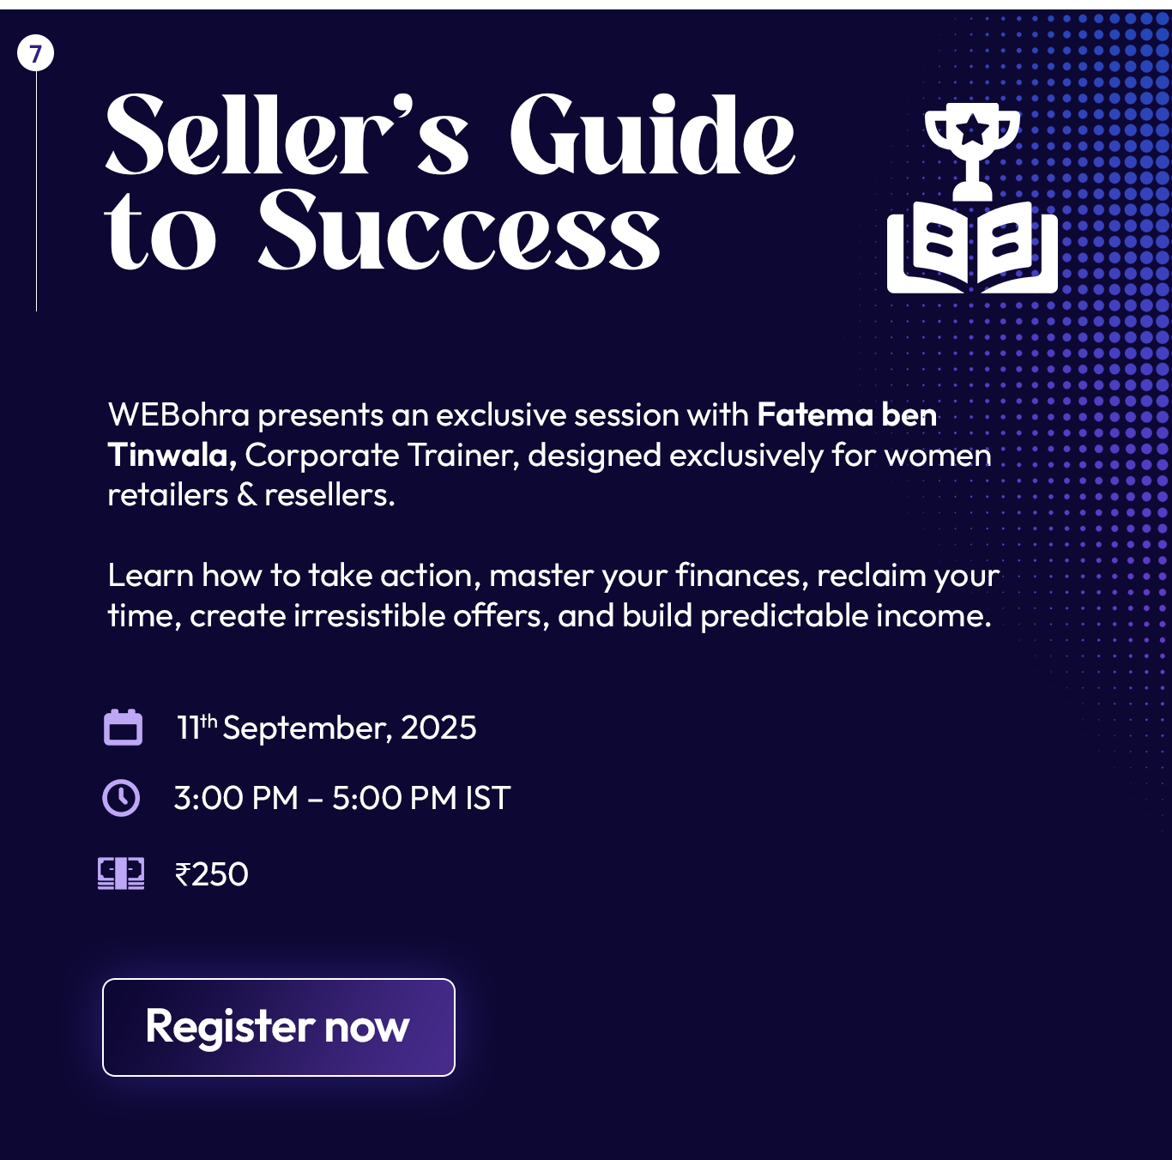Click the ₹250 price text
The height and width of the screenshot is (1160, 1172).
211,874
